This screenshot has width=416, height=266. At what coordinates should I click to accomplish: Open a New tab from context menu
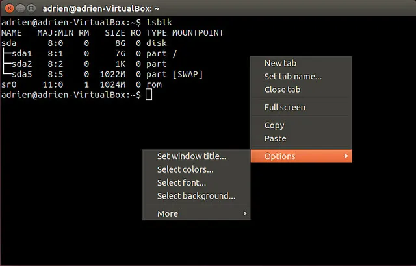[280, 64]
